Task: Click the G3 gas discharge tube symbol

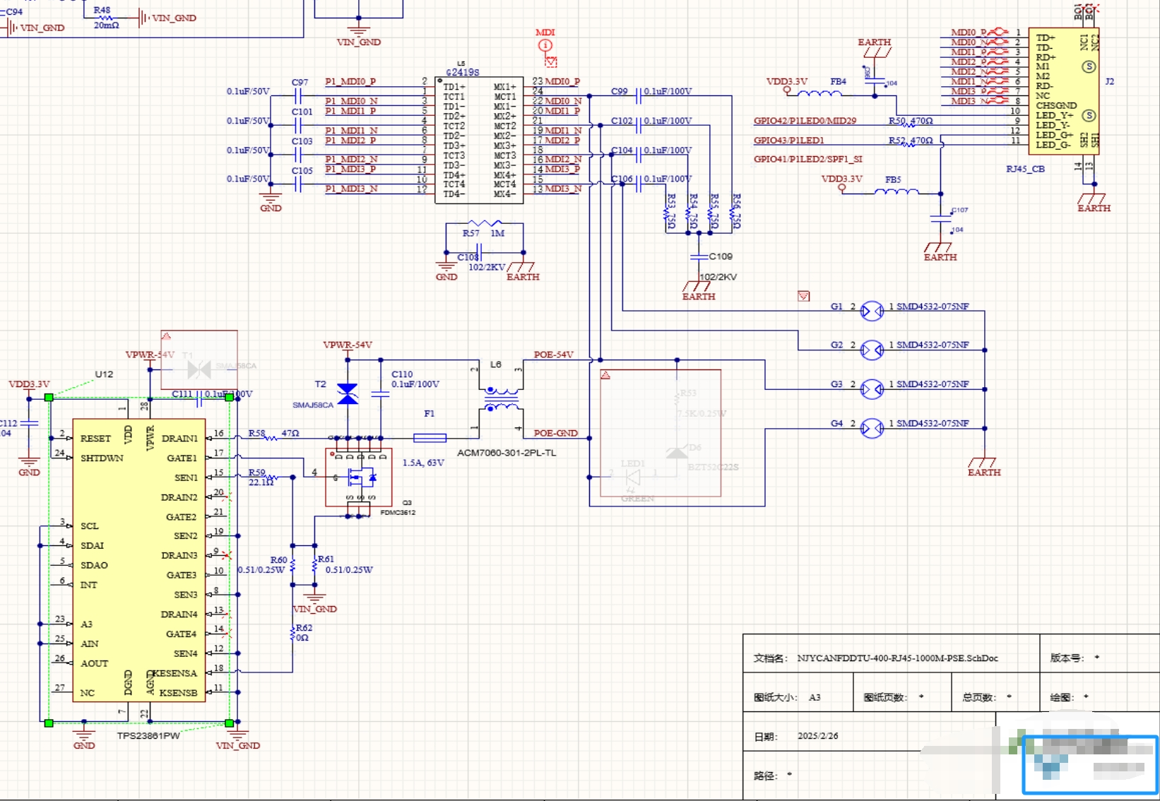Action: coord(872,389)
